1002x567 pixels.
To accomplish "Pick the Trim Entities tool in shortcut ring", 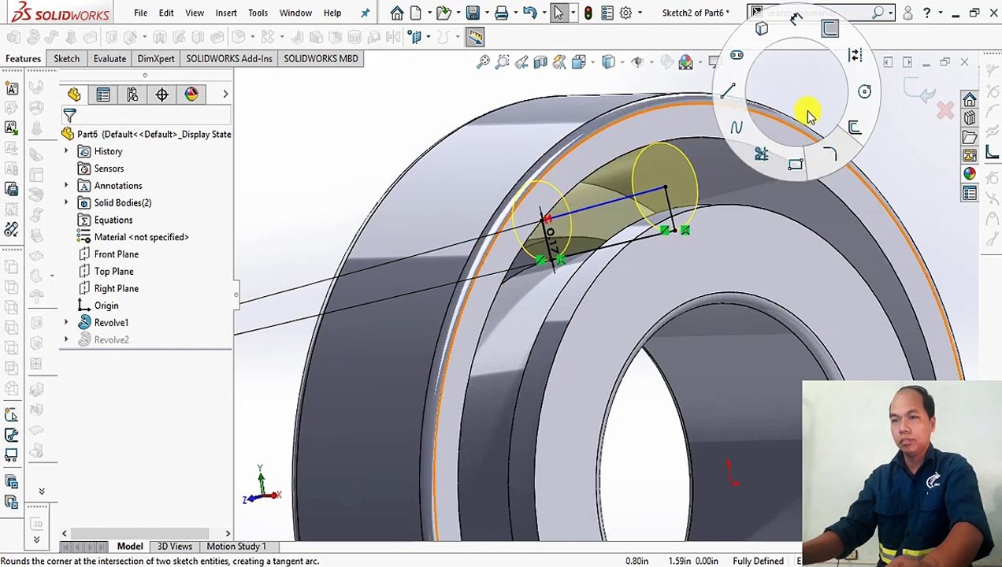I will 761,154.
